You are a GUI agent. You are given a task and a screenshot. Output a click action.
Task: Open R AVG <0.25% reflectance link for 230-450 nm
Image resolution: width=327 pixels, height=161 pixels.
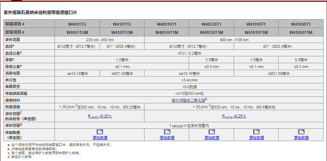click(x=100, y=116)
